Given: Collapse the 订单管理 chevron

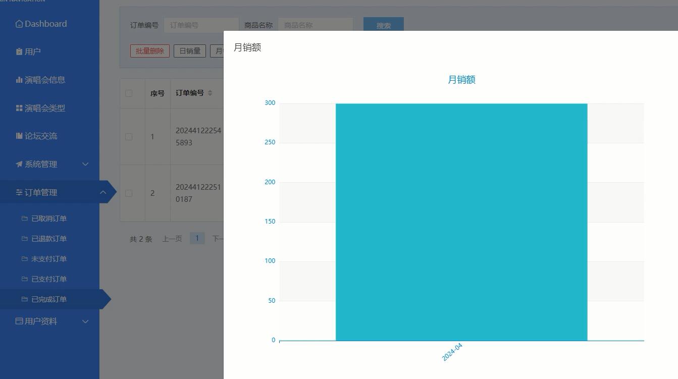Looking at the screenshot, I should 102,192.
